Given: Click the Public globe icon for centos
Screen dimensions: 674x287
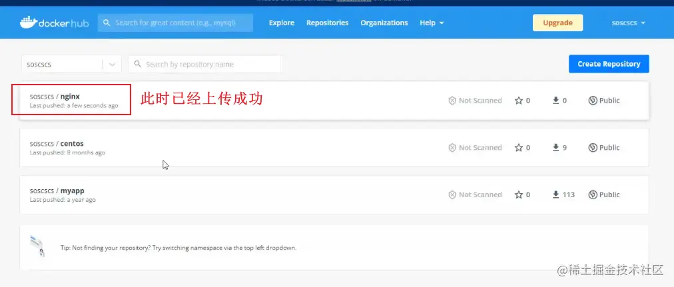Looking at the screenshot, I should (593, 147).
